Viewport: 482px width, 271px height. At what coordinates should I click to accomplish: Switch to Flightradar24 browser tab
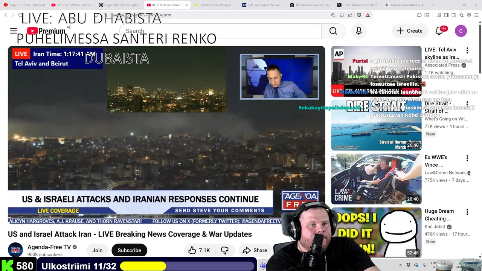coord(120,5)
